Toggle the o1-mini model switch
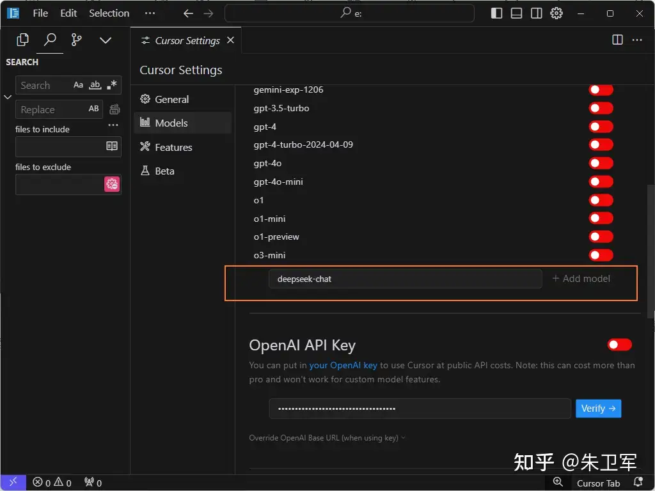Screen dimensions: 655x491 pyautogui.click(x=601, y=218)
